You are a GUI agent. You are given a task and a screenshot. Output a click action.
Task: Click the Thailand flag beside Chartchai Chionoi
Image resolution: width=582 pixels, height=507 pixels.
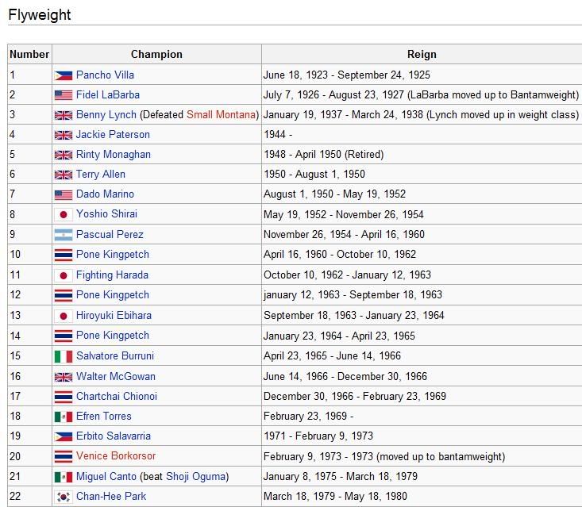[63, 397]
